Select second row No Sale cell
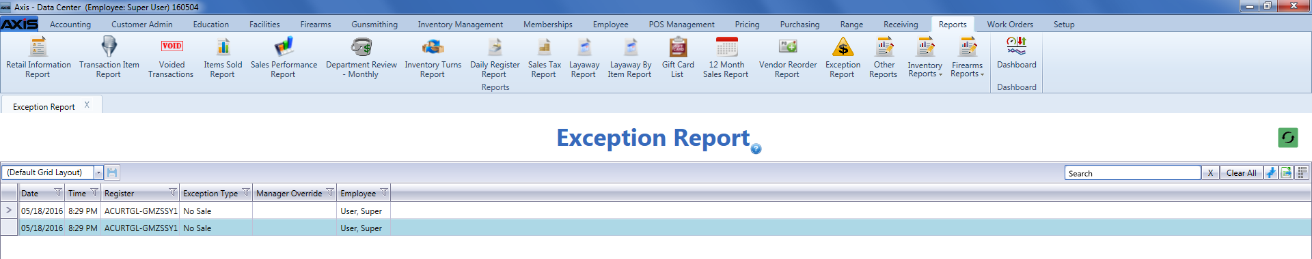 click(x=217, y=228)
